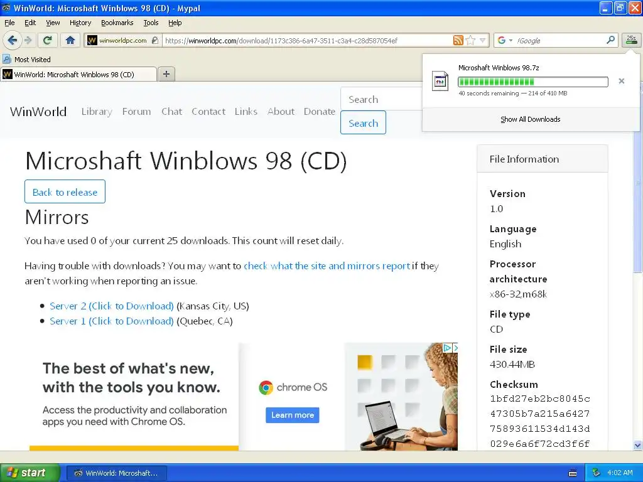Image resolution: width=643 pixels, height=482 pixels.
Task: Open a new tab with plus button
Action: pos(166,74)
